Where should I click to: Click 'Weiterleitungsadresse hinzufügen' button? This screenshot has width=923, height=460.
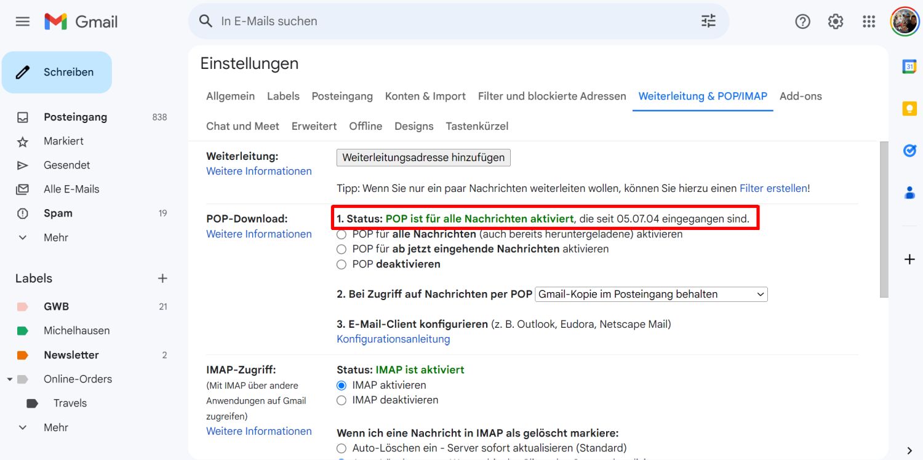tap(423, 157)
